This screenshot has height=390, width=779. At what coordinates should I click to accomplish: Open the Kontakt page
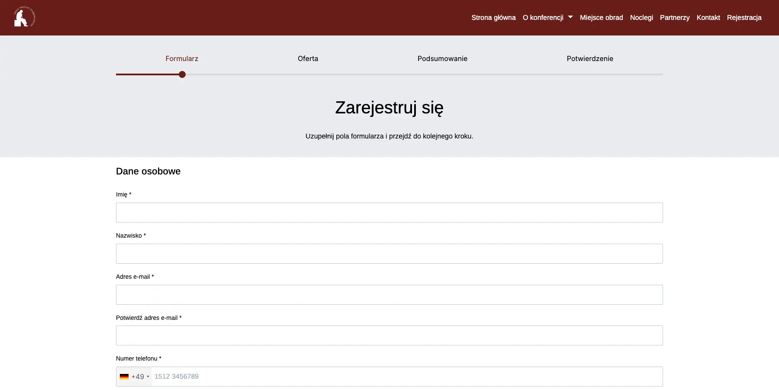coord(708,17)
